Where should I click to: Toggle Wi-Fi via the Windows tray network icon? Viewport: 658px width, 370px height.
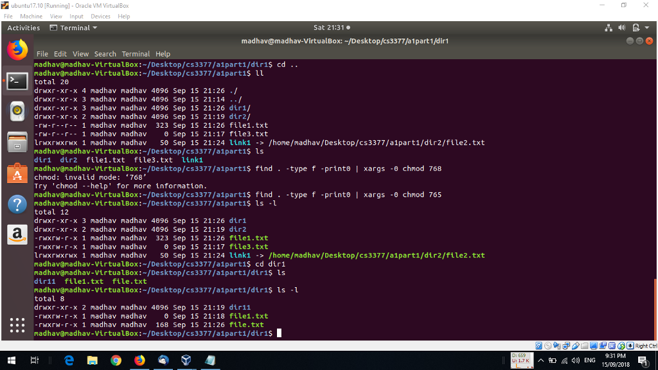(x=564, y=360)
